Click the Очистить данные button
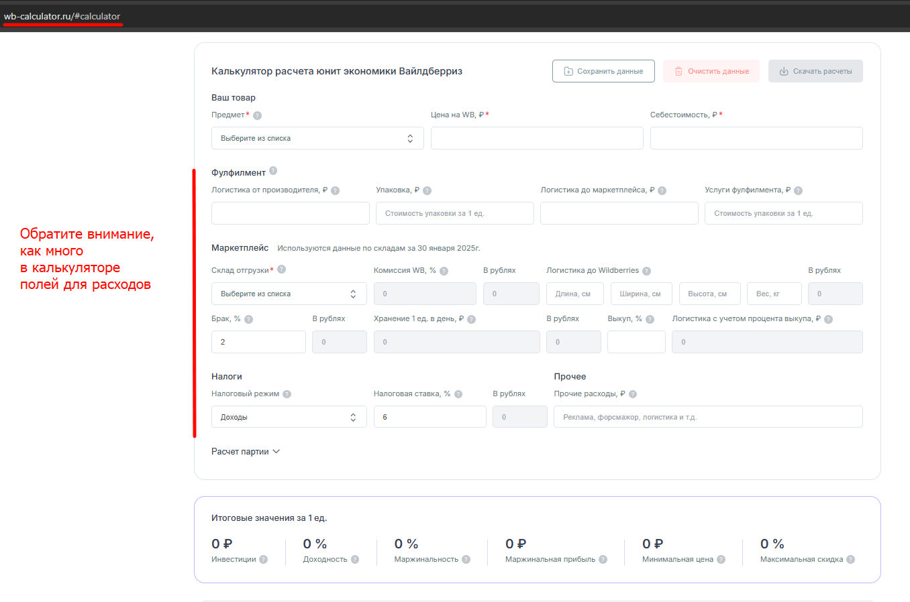The height and width of the screenshot is (602, 910). [x=711, y=71]
